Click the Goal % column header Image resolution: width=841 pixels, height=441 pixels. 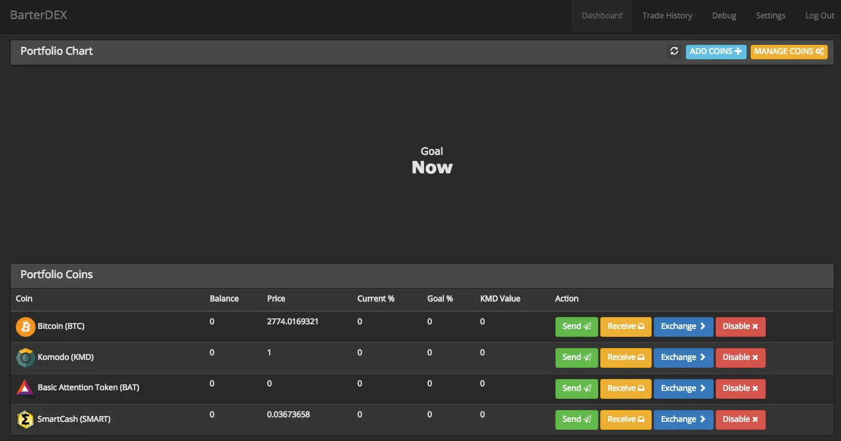coord(440,299)
